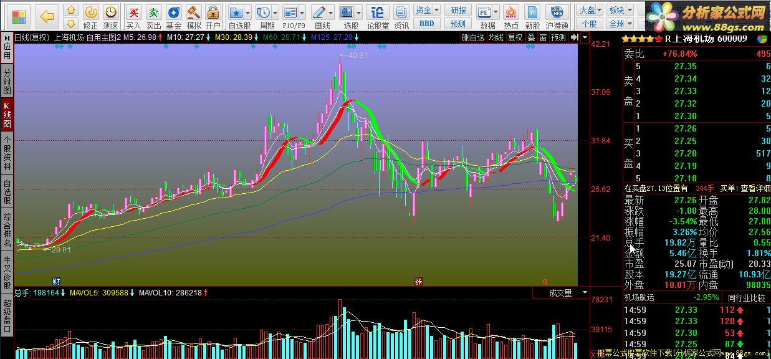Open 测速 speed test tool
The width and height of the screenshot is (771, 359).
pyautogui.click(x=110, y=16)
